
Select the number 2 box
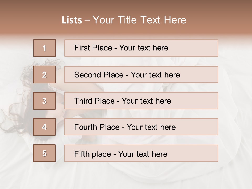(x=44, y=75)
